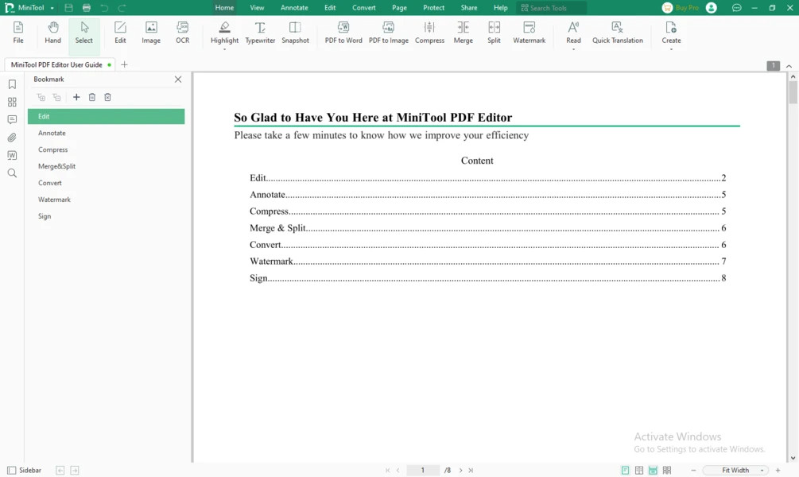Screen dimensions: 799x477
Task: Open the attachments panel paperclip icon
Action: click(x=12, y=138)
